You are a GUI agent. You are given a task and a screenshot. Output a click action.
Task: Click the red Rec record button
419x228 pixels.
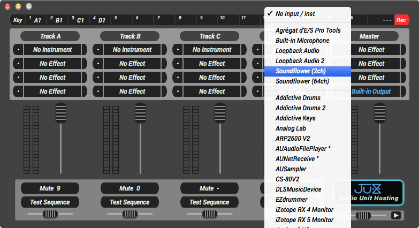[401, 20]
